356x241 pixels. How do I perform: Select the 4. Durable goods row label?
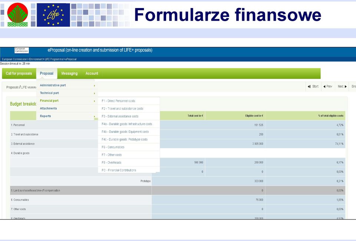pyautogui.click(x=20, y=153)
